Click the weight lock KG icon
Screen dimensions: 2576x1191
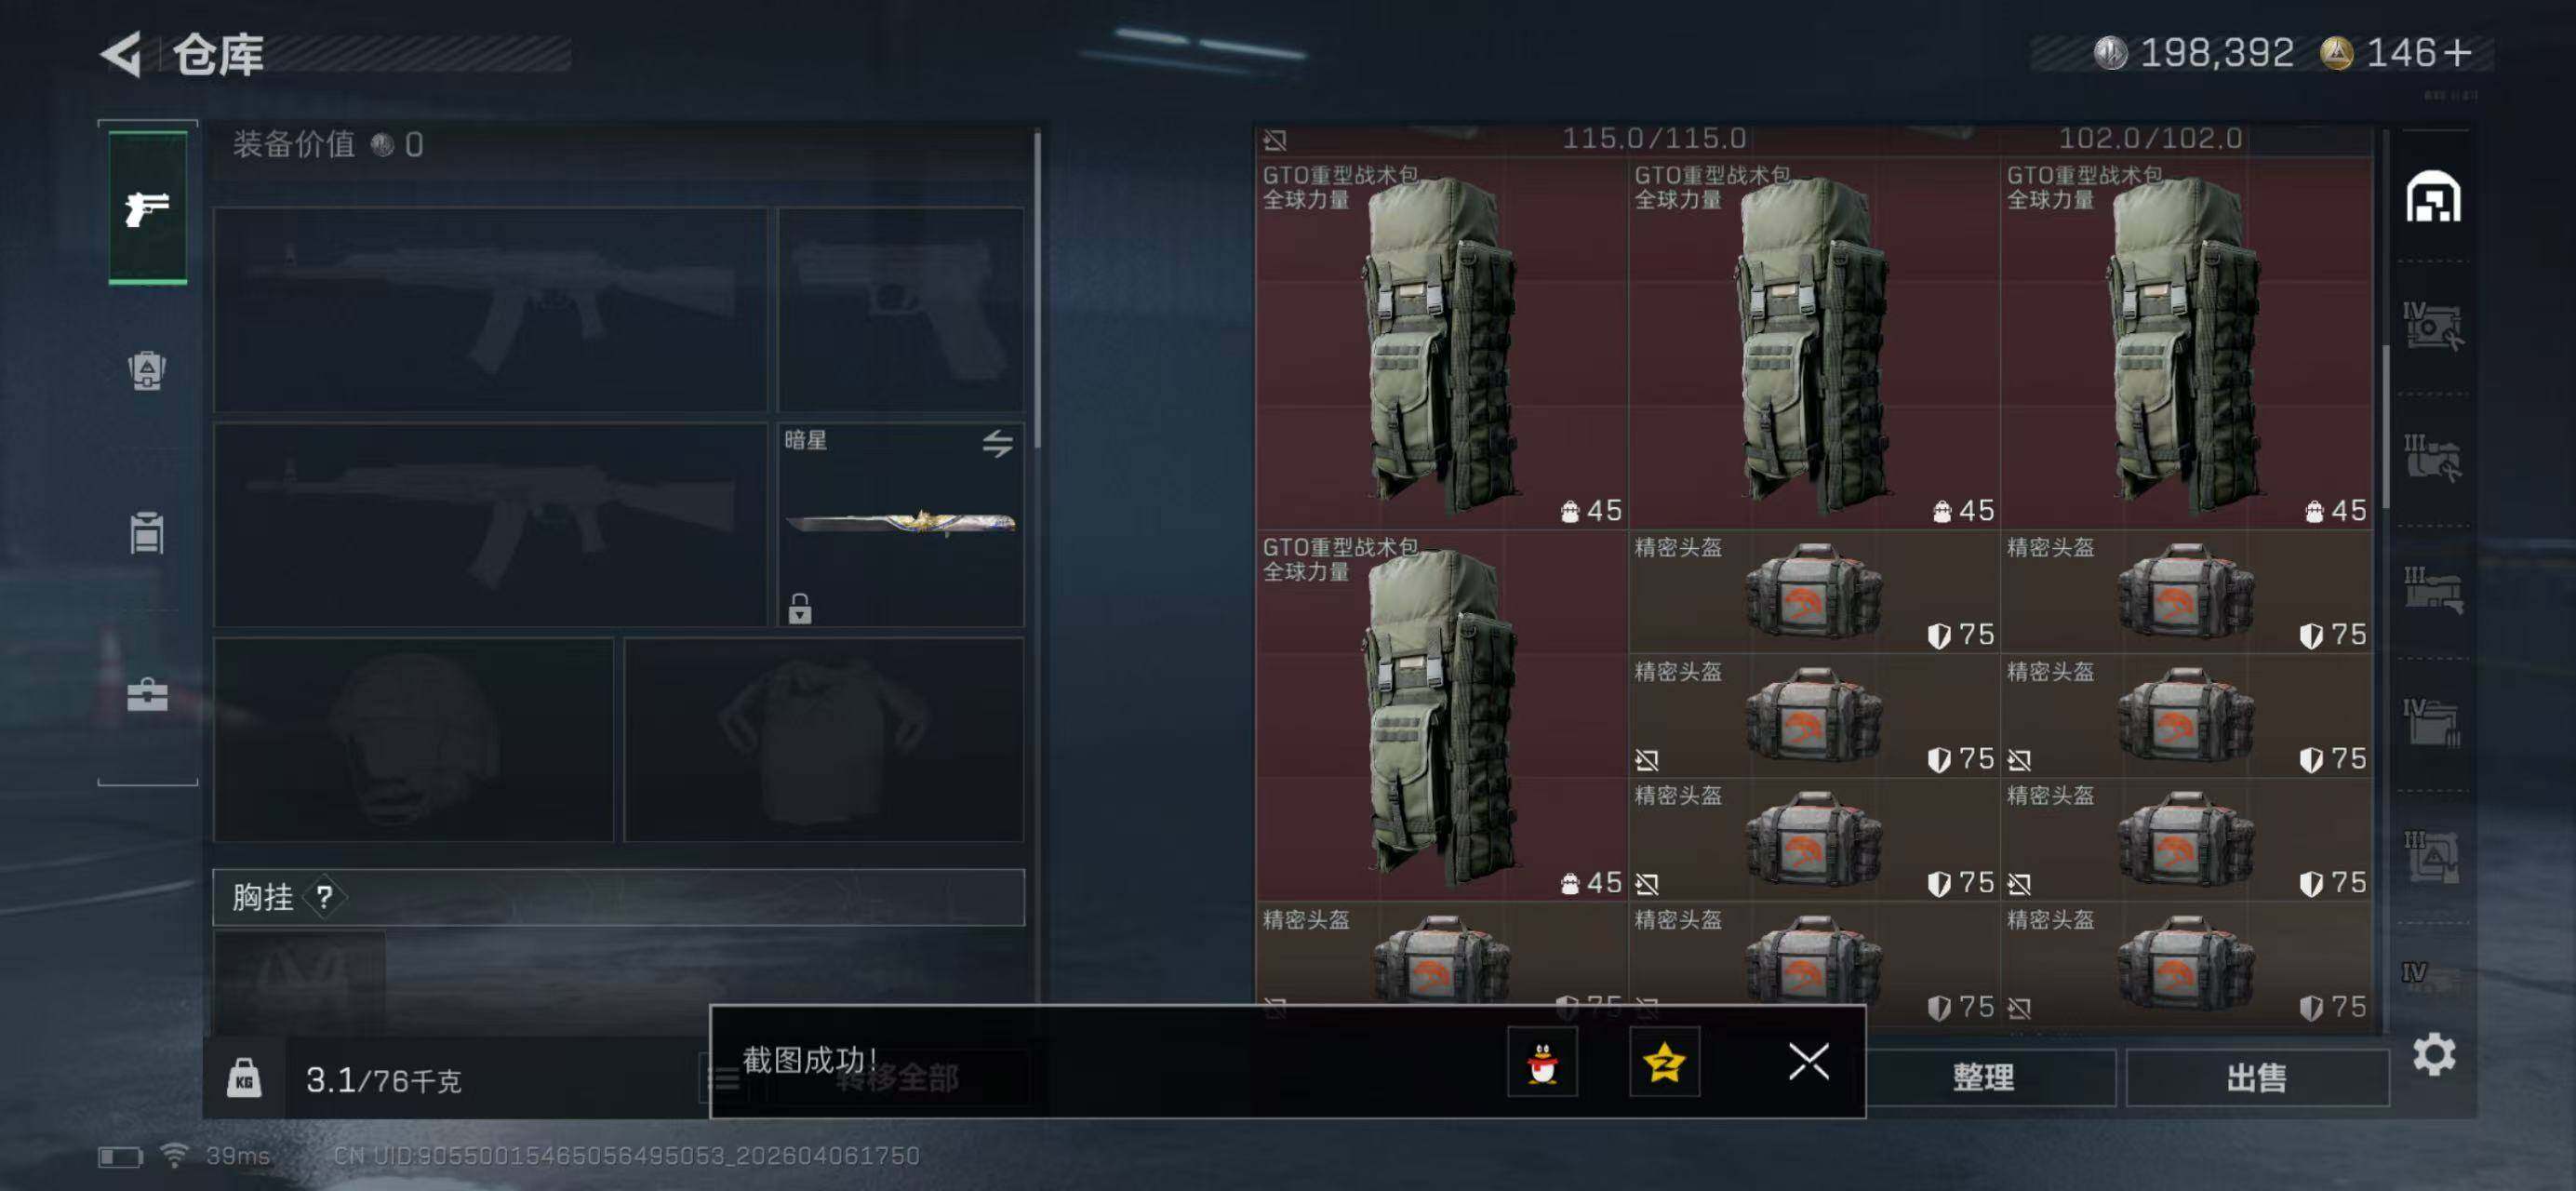point(244,1078)
